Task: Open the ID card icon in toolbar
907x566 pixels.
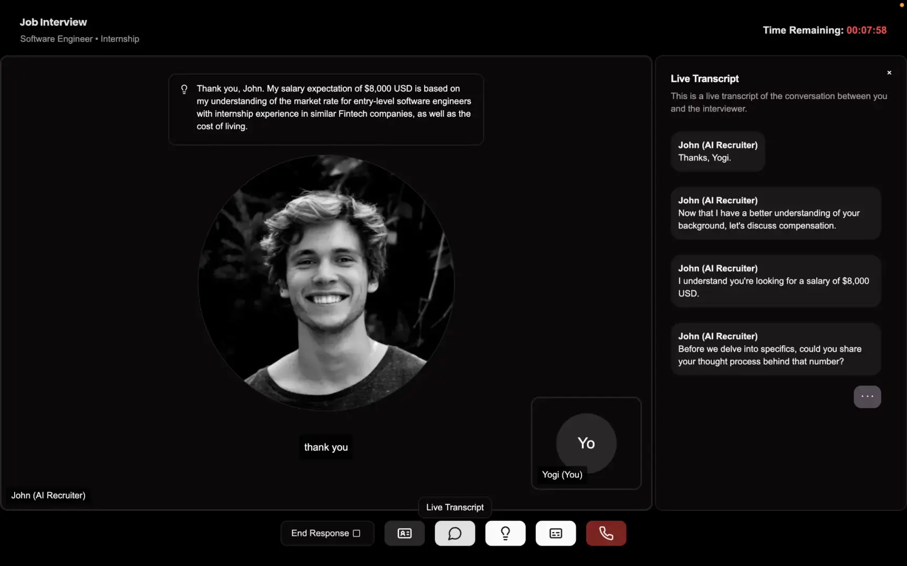Action: 404,533
